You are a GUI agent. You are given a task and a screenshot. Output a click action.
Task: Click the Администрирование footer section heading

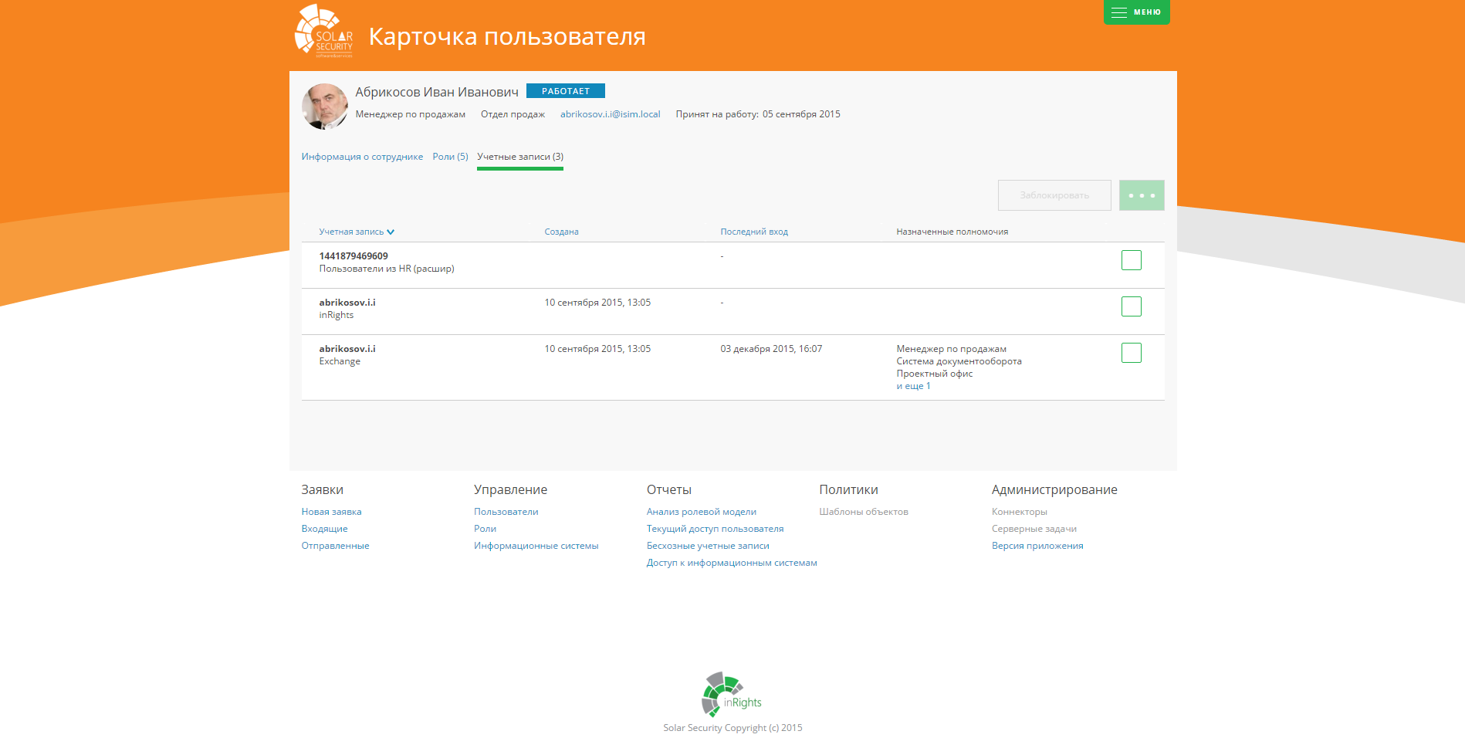tap(1054, 489)
